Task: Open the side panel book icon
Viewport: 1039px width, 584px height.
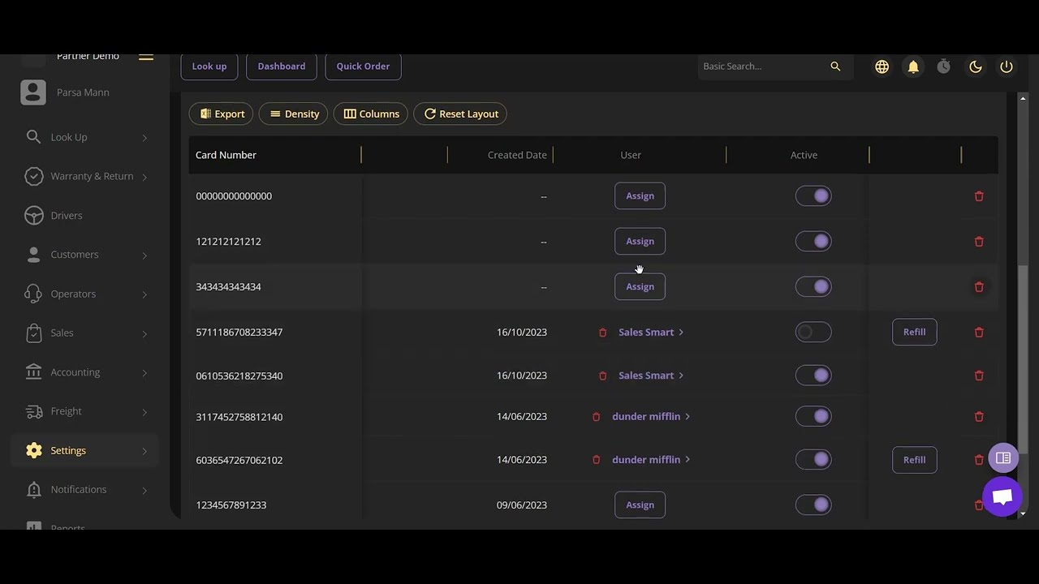Action: [1003, 458]
